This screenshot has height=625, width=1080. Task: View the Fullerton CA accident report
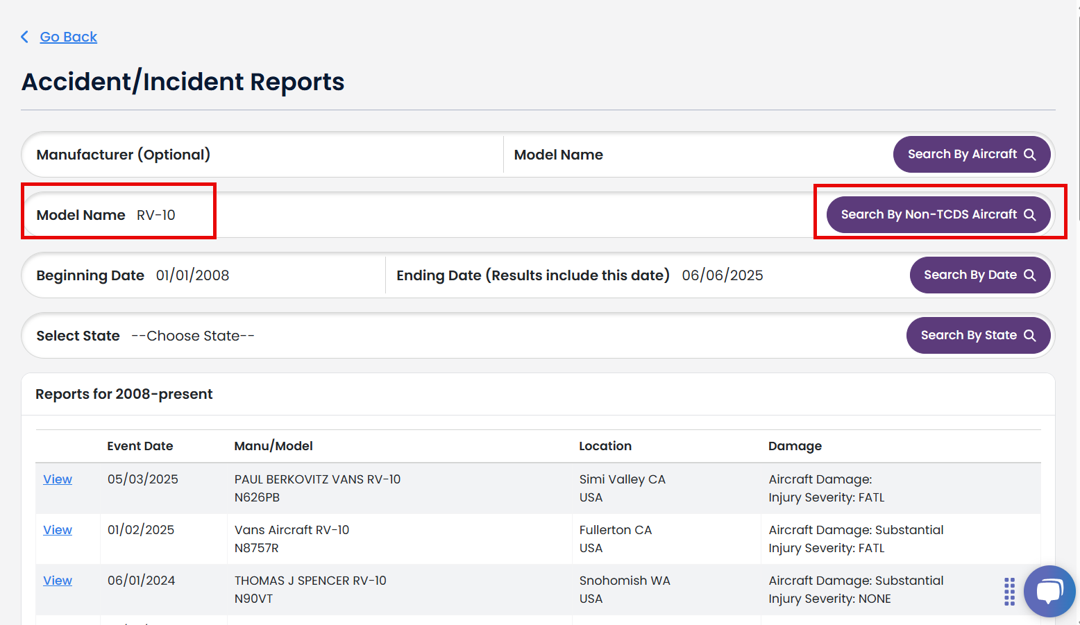(57, 529)
